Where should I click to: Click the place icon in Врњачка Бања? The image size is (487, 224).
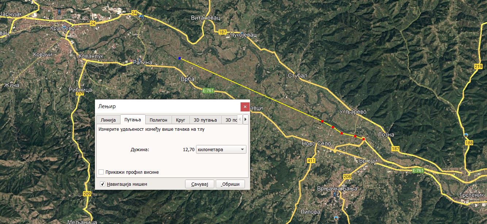click(335, 194)
